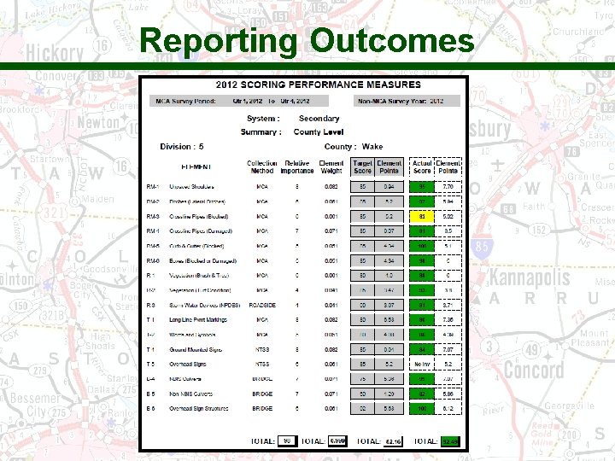Click the 'NBIS Culverts' element name

coord(185,379)
